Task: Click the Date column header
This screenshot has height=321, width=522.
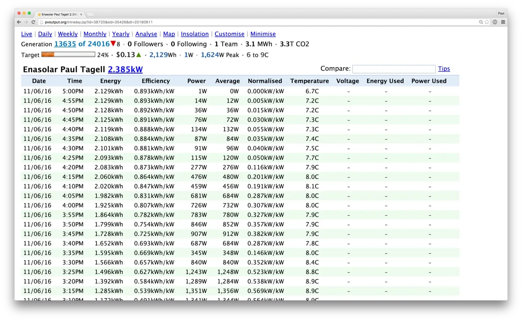Action: pos(39,81)
